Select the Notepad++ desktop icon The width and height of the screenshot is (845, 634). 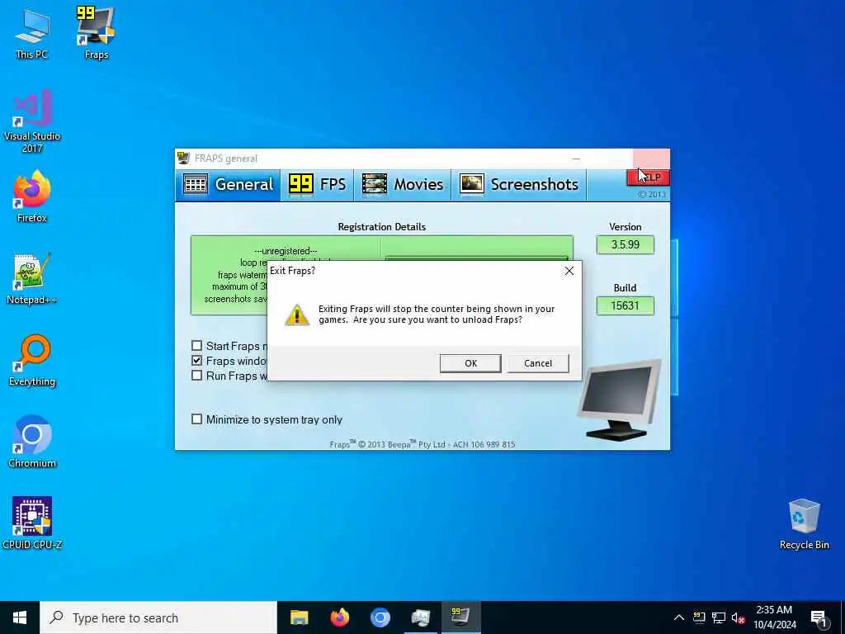point(32,279)
